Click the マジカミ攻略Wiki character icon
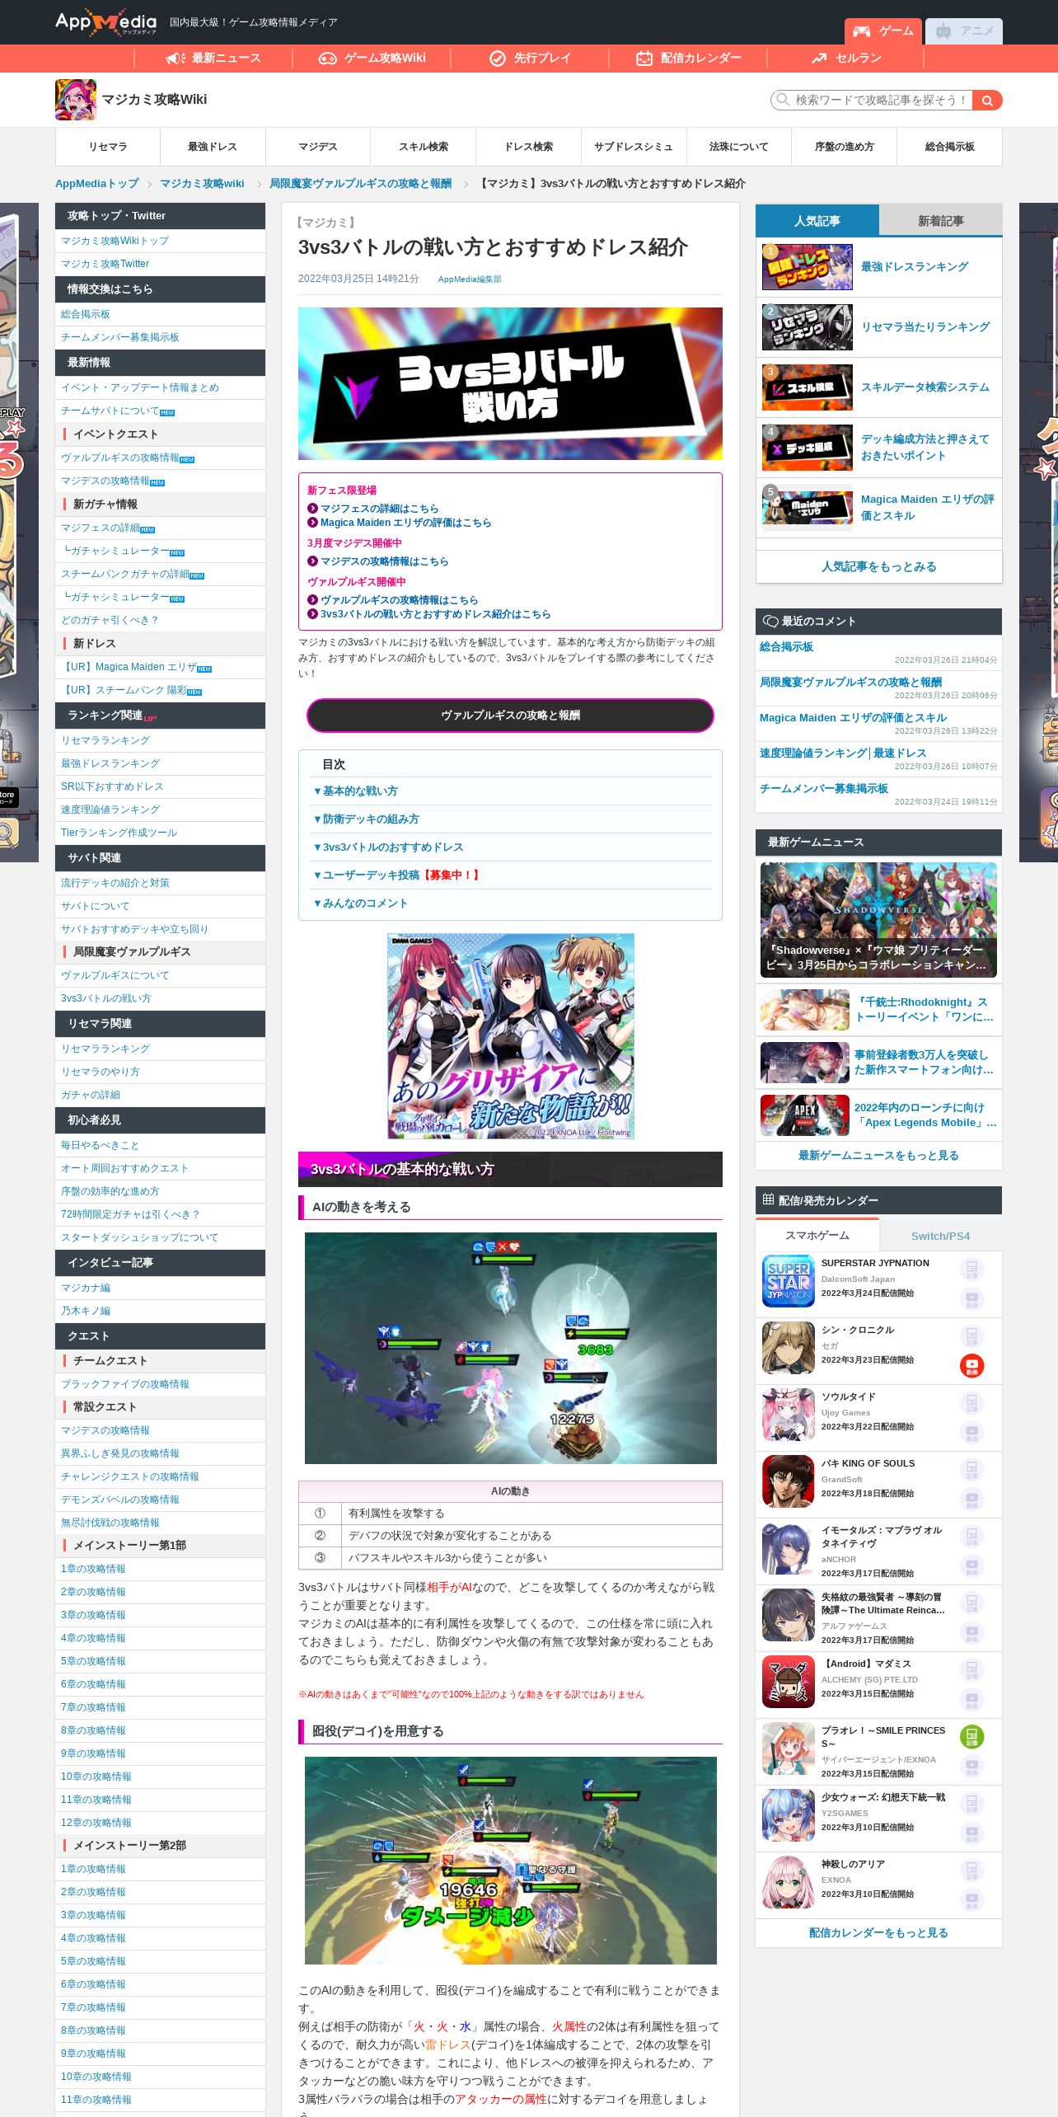This screenshot has width=1058, height=2117. [x=76, y=100]
